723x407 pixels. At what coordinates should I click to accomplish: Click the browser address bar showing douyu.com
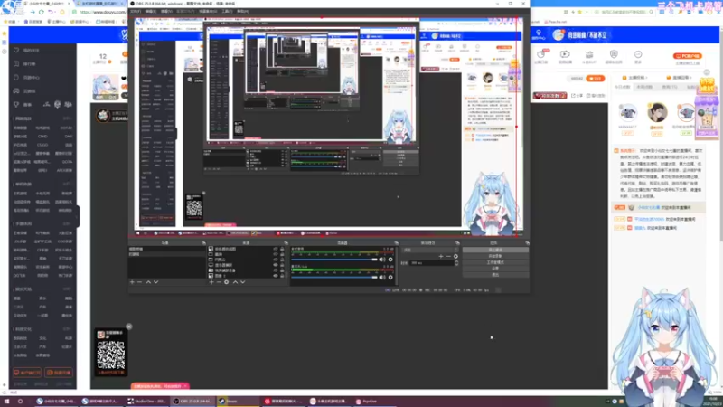pos(99,12)
